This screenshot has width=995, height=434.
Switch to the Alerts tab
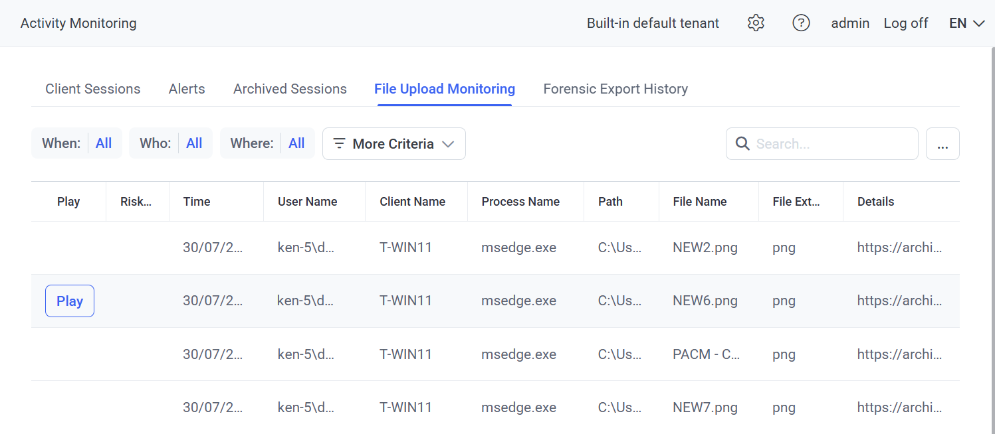[187, 89]
